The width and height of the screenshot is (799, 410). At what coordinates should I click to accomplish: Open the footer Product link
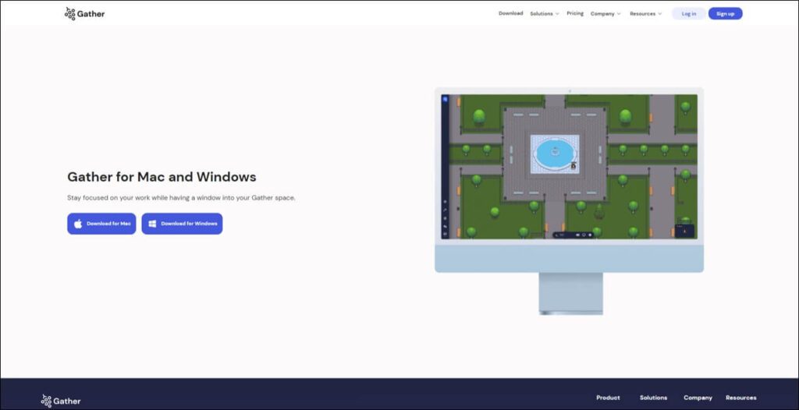[608, 398]
